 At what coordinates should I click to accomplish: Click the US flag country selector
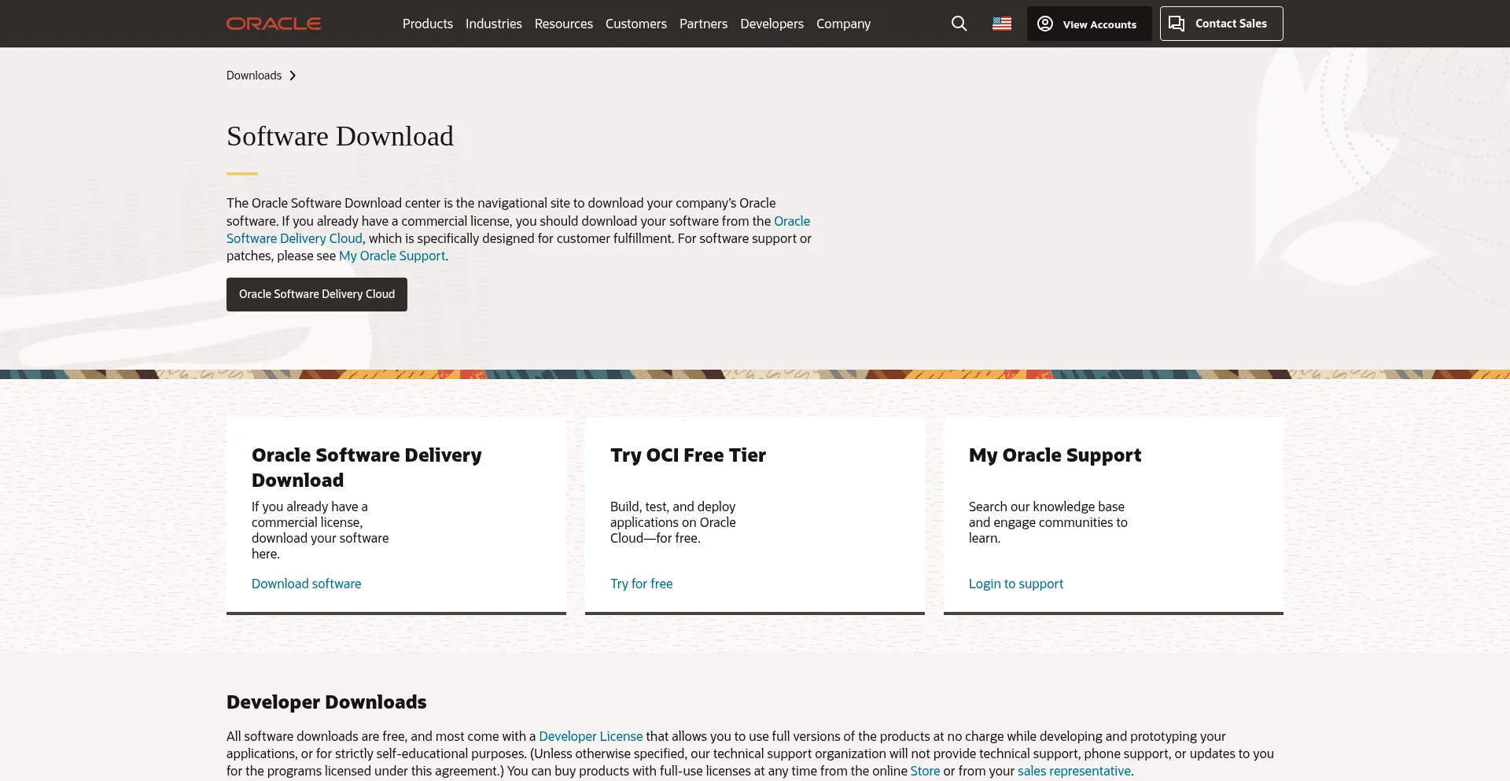[1002, 24]
